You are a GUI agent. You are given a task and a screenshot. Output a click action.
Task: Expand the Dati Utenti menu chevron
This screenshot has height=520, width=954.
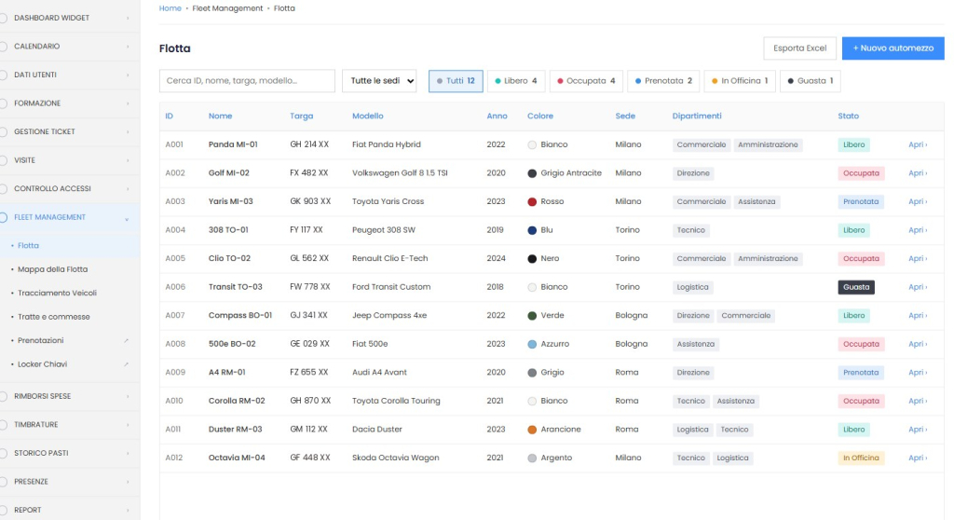(x=127, y=75)
